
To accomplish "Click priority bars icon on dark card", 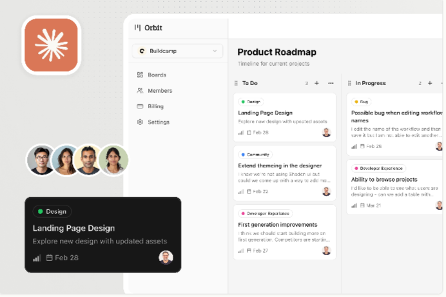I will pos(37,258).
